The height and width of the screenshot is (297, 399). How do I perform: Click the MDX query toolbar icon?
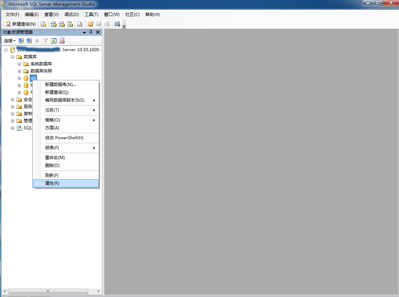[54, 24]
